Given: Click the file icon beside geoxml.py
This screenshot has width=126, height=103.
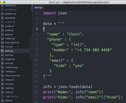Looking at the screenshot, I should [3, 18].
